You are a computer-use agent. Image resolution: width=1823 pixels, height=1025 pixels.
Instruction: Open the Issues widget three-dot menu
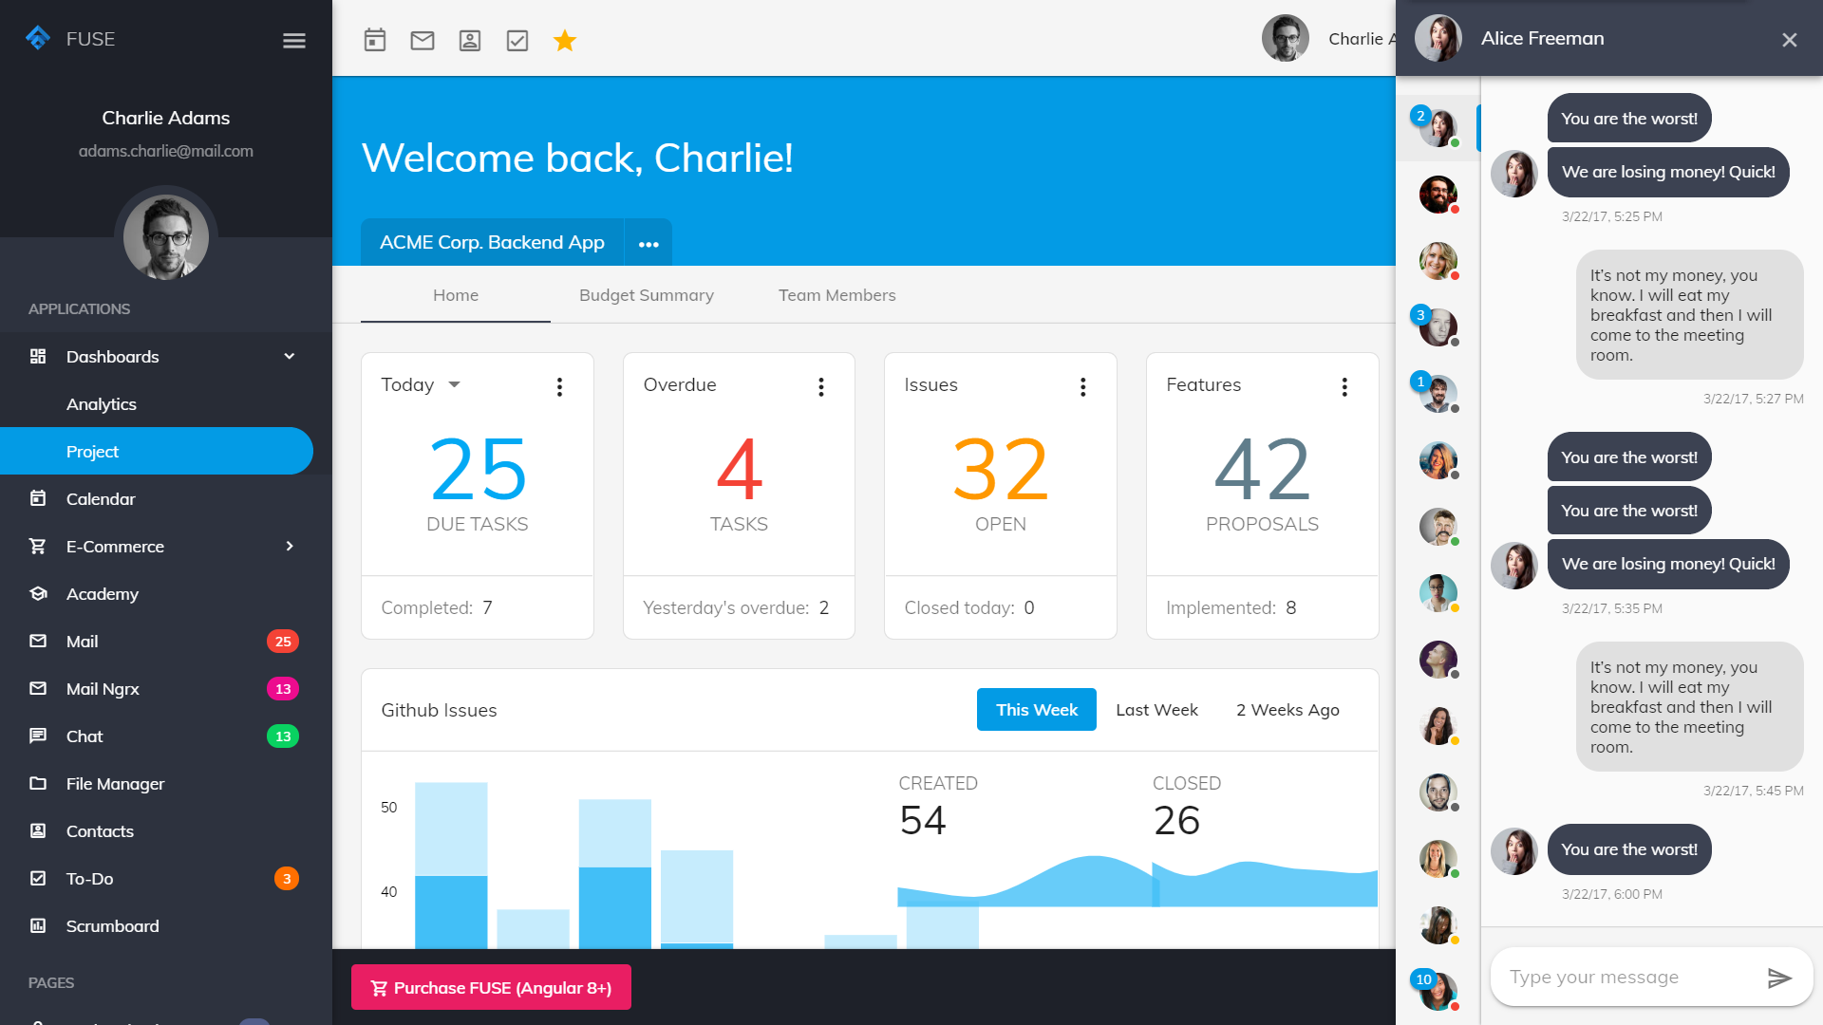tap(1083, 386)
